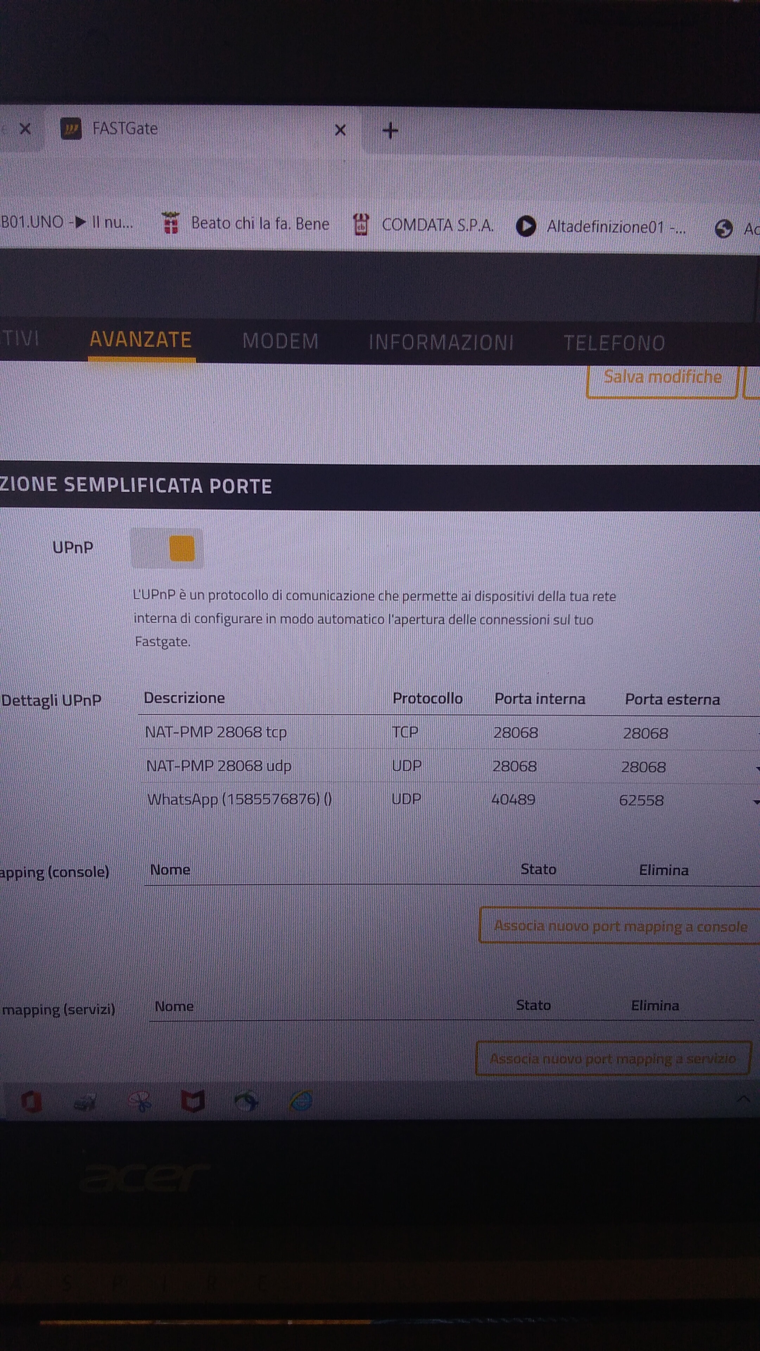Close the FASTGate browser tab
Image resolution: width=760 pixels, height=1351 pixels.
tap(340, 130)
